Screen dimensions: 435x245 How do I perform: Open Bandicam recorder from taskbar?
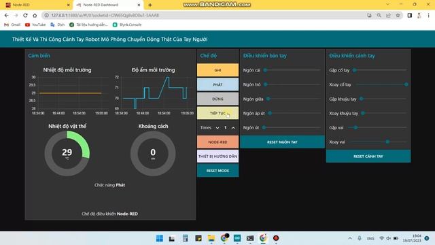(276, 238)
